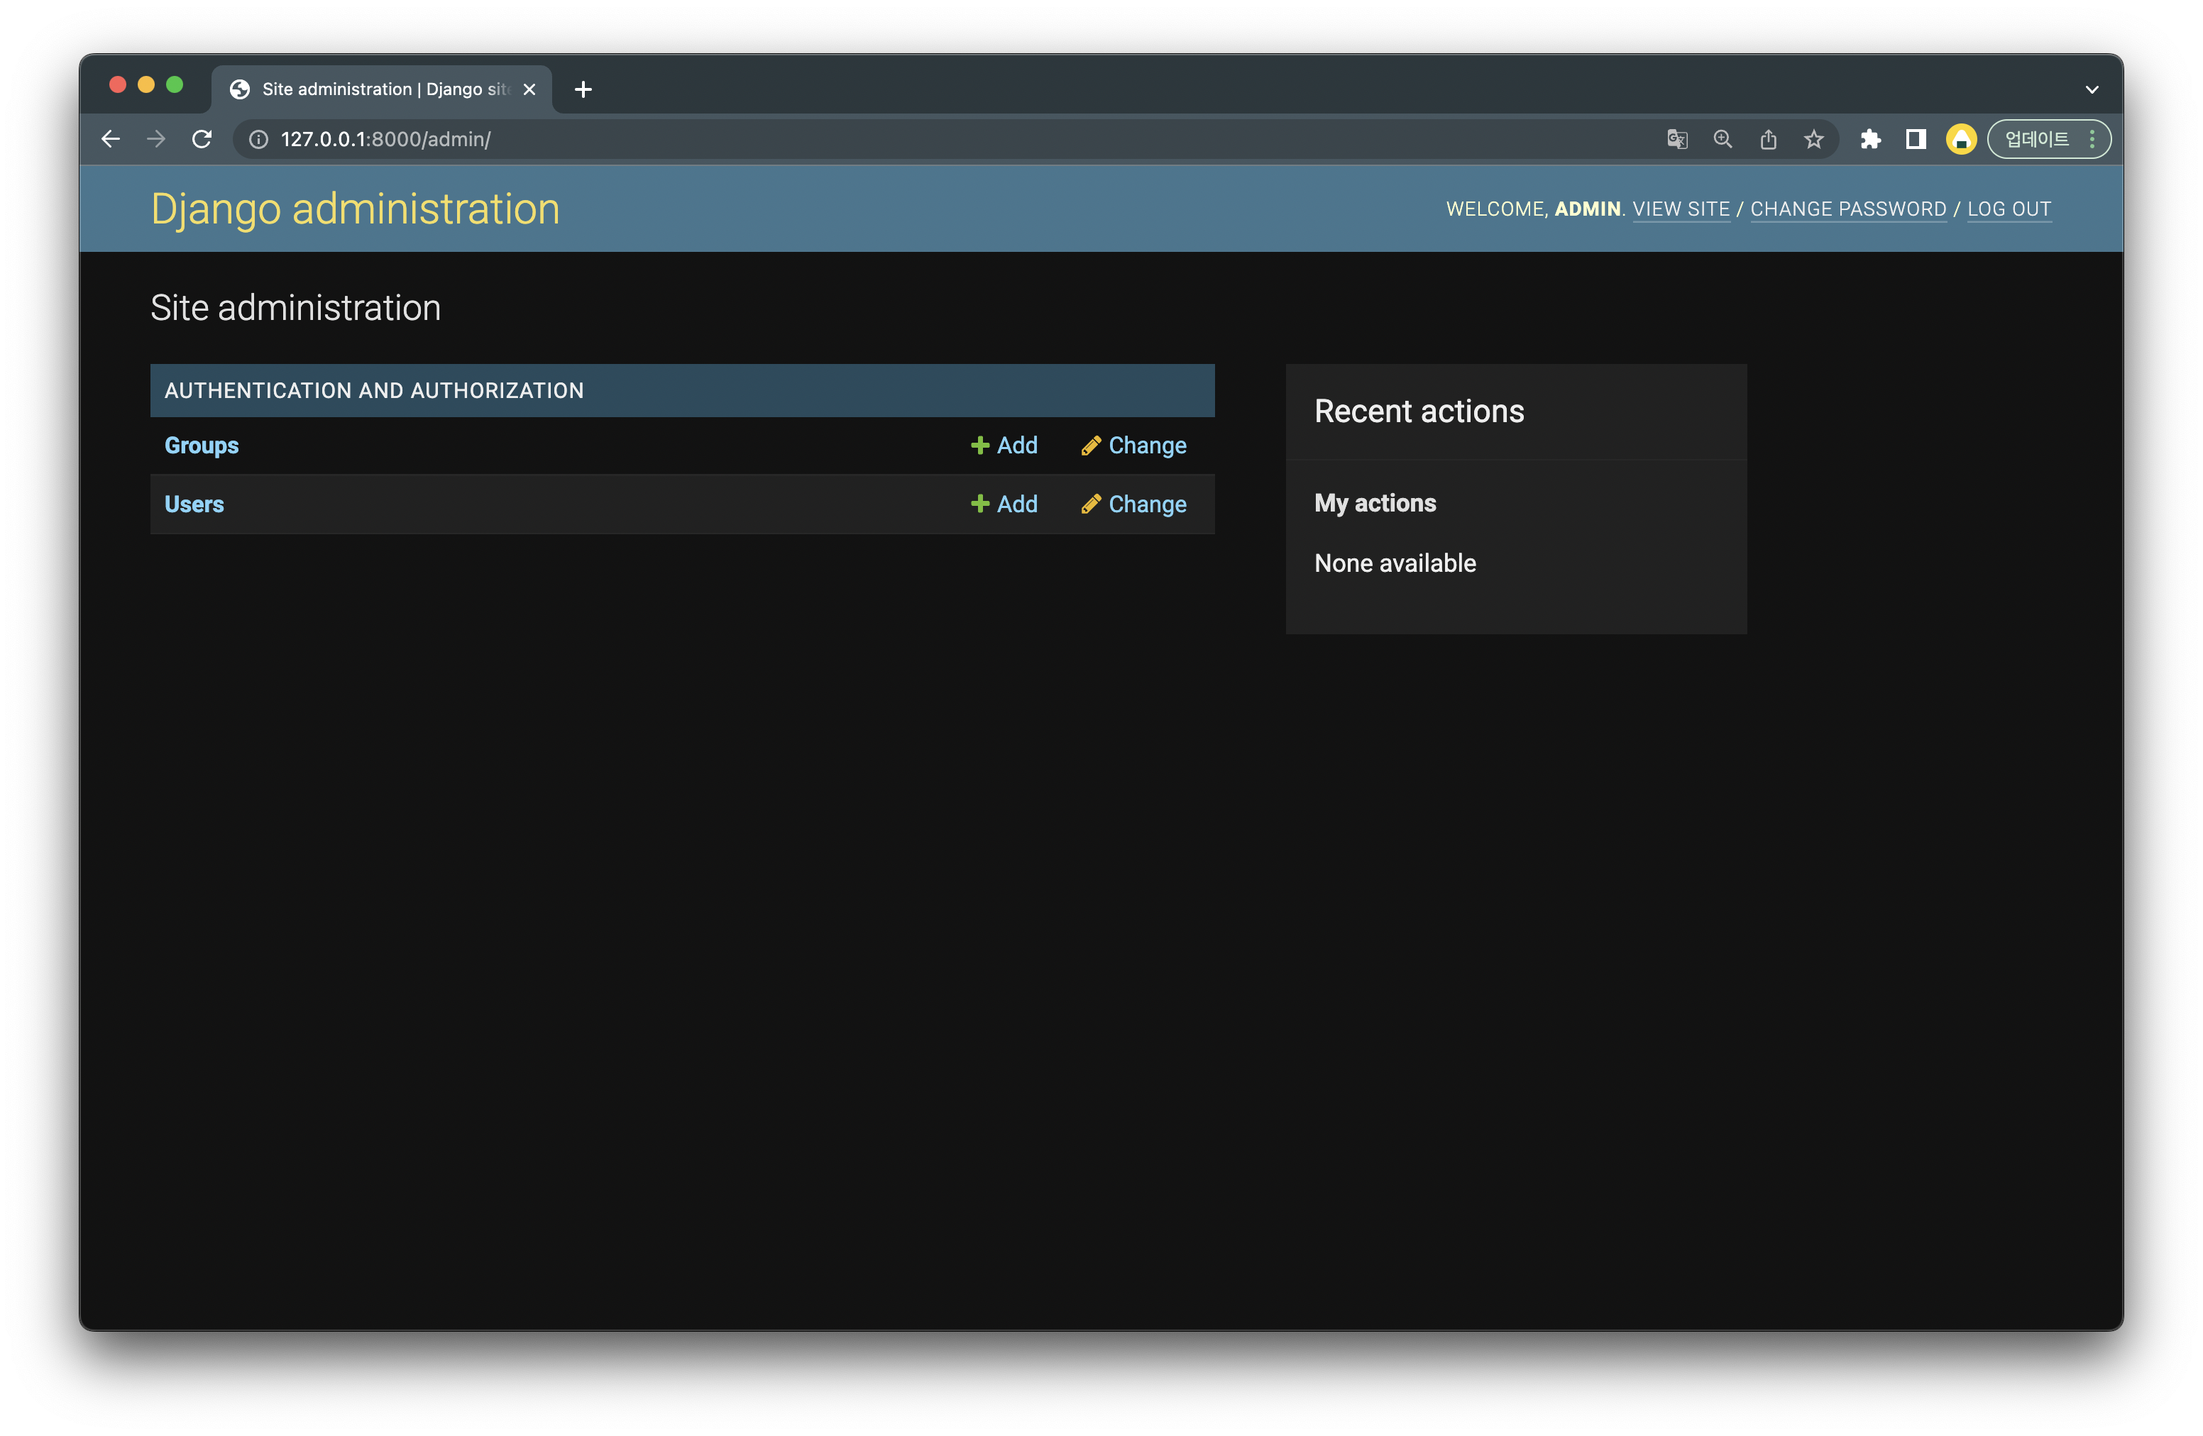
Task: Click the browser back arrow
Action: [110, 139]
